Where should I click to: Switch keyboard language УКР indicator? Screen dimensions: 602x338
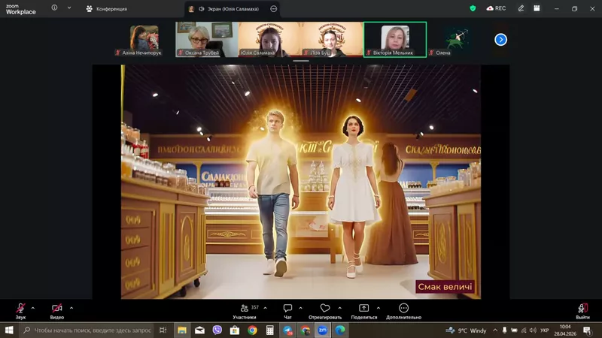[x=544, y=330]
